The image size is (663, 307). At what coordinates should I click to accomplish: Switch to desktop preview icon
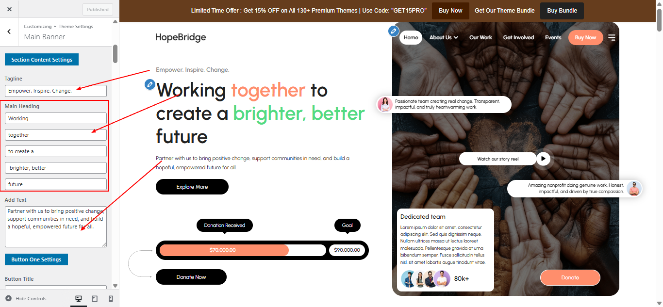[79, 299]
